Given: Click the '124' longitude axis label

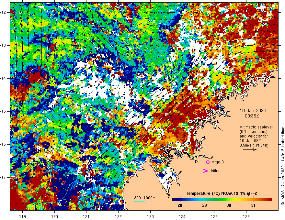Looking at the screenshot, I should tap(182, 216).
